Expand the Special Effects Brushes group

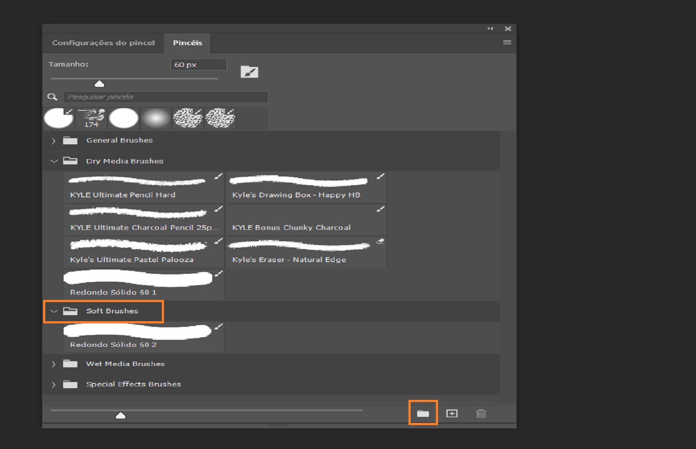tap(54, 385)
